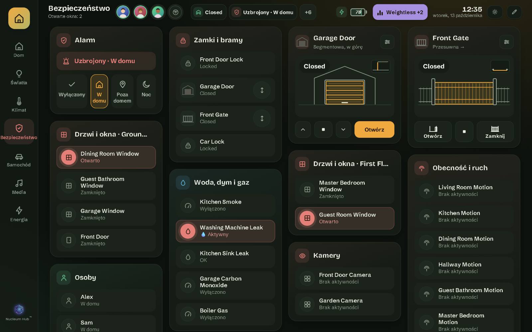Screen dimensions: 532x332
Task: Open the Dining Room Window row
Action: pos(106,157)
